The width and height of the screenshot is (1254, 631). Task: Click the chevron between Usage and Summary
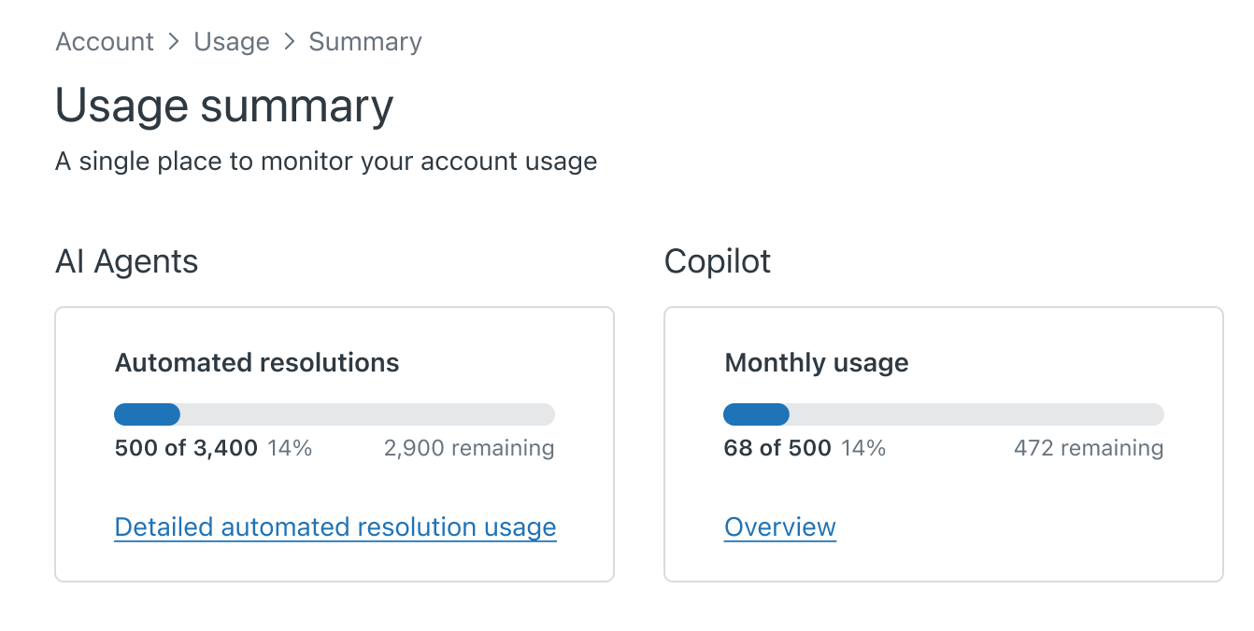(290, 42)
